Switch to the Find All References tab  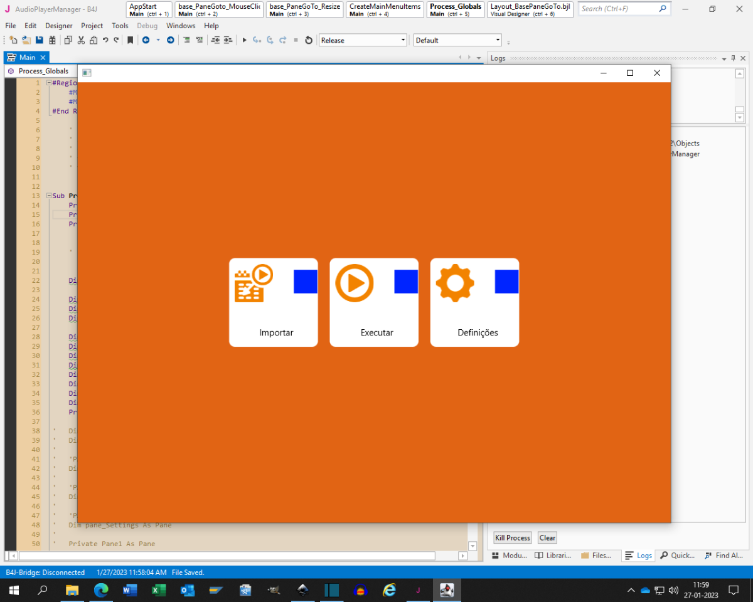[x=724, y=556]
